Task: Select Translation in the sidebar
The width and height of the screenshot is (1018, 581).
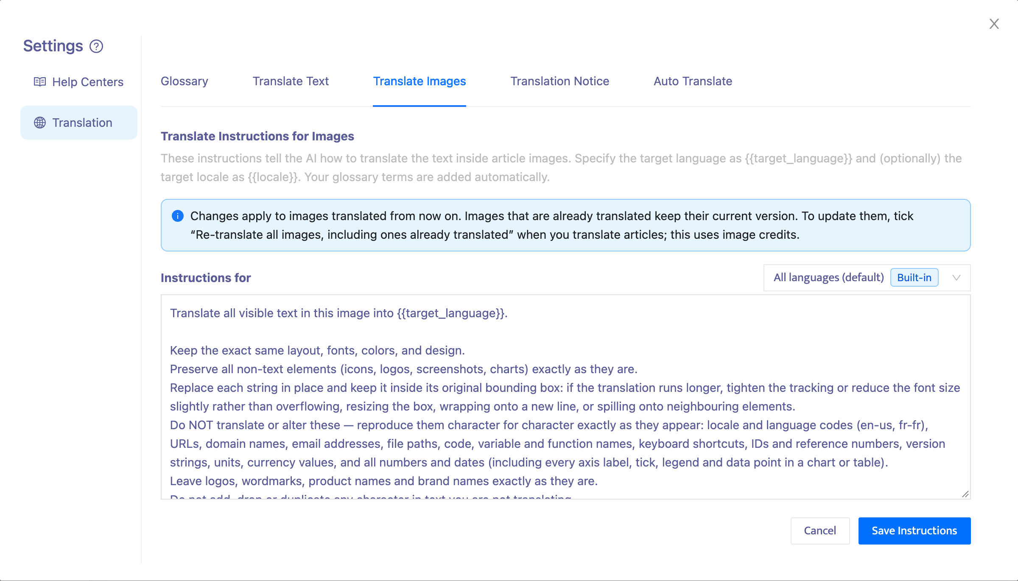Action: (79, 123)
